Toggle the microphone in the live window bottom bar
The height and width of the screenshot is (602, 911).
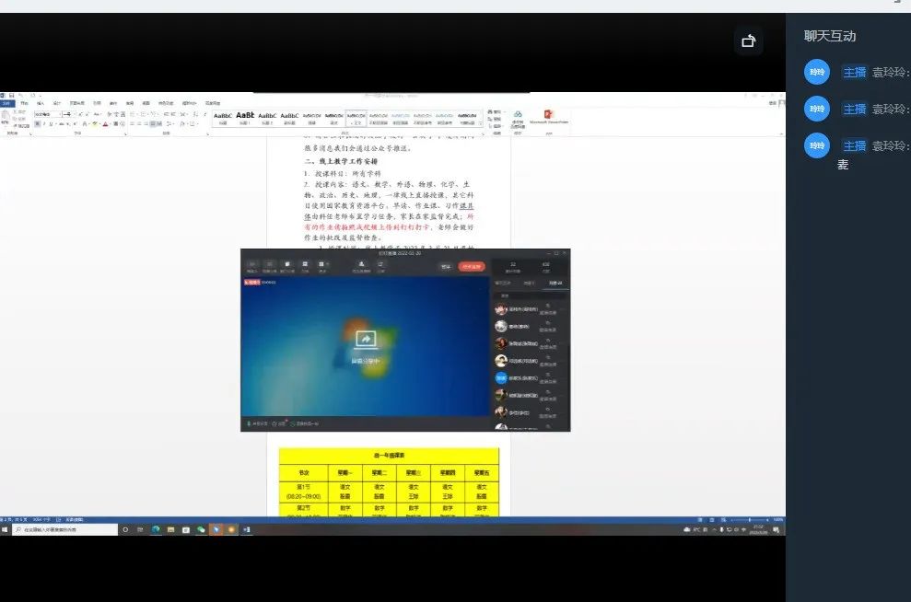(x=249, y=423)
